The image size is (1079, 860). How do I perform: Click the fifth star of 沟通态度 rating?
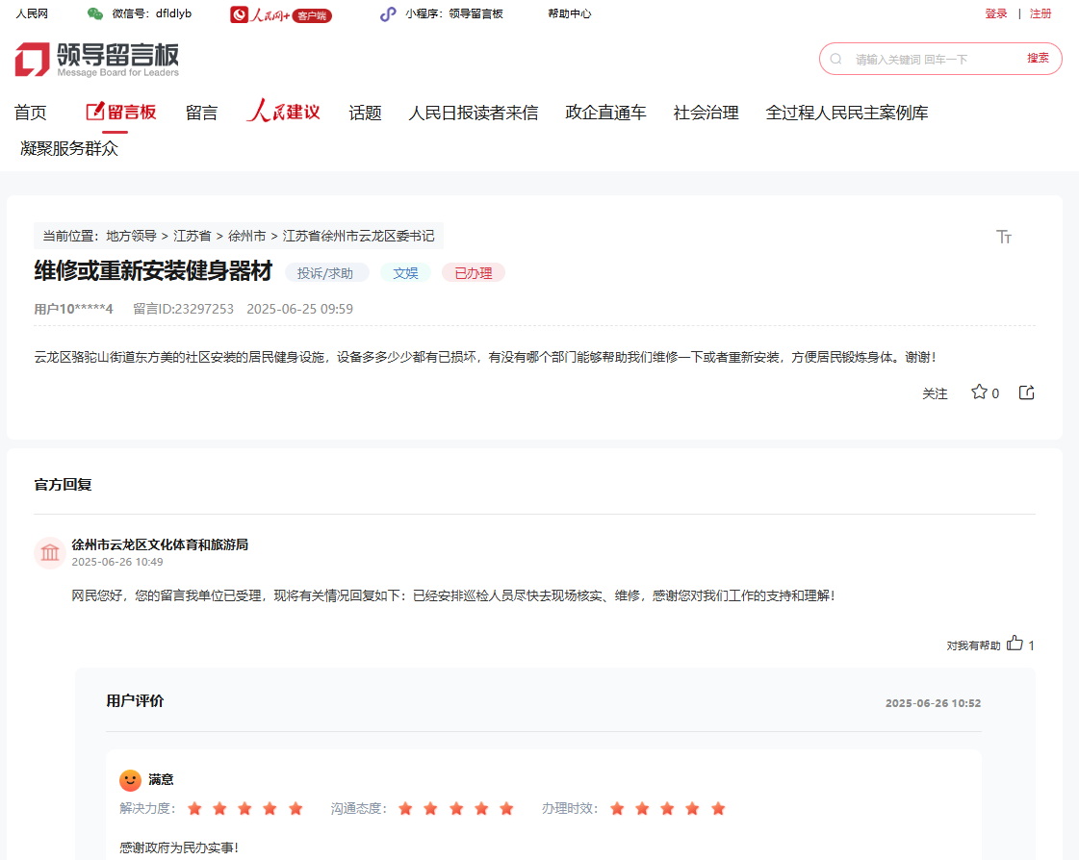[x=506, y=810]
